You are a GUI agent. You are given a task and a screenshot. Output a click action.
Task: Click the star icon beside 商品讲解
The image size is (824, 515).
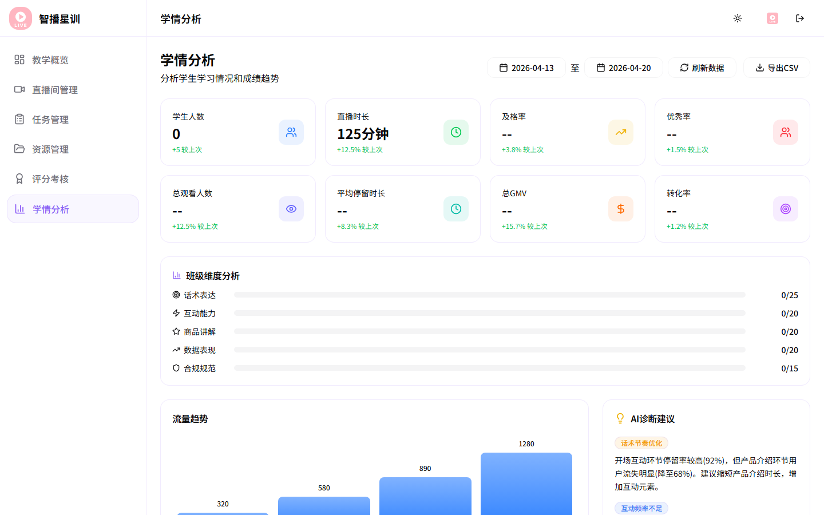(x=176, y=331)
